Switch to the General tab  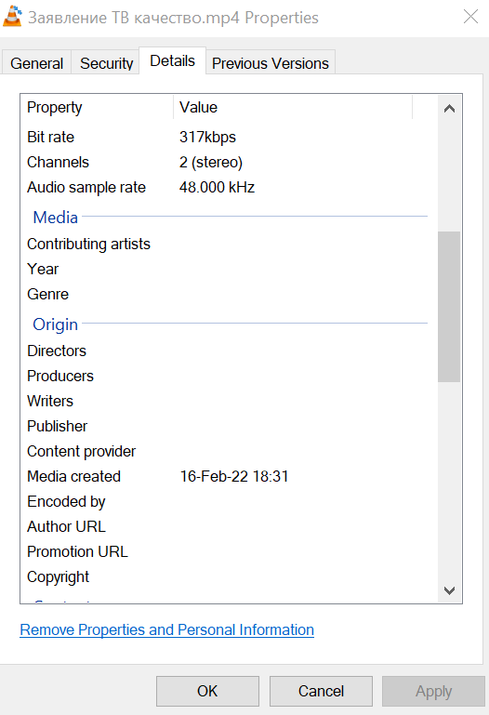pyautogui.click(x=36, y=63)
